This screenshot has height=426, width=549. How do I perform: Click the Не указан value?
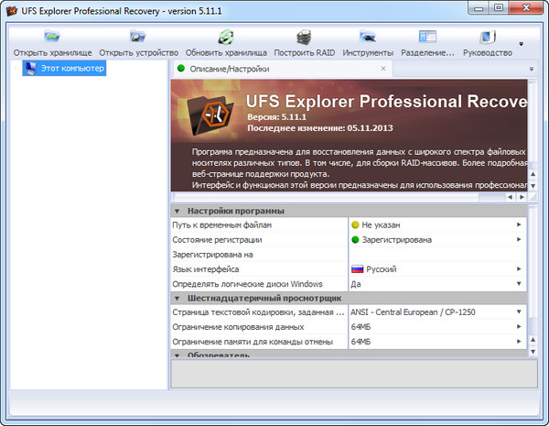(x=381, y=225)
